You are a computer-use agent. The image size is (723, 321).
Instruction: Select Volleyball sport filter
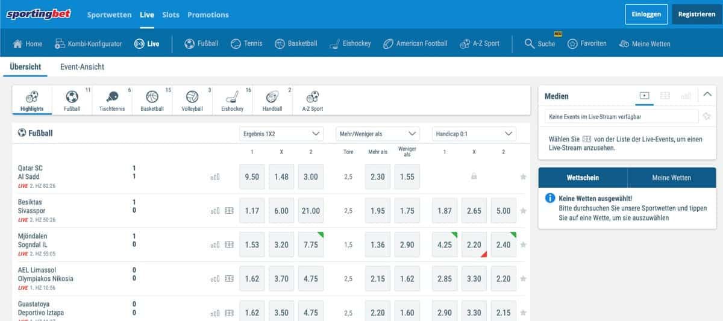click(192, 101)
